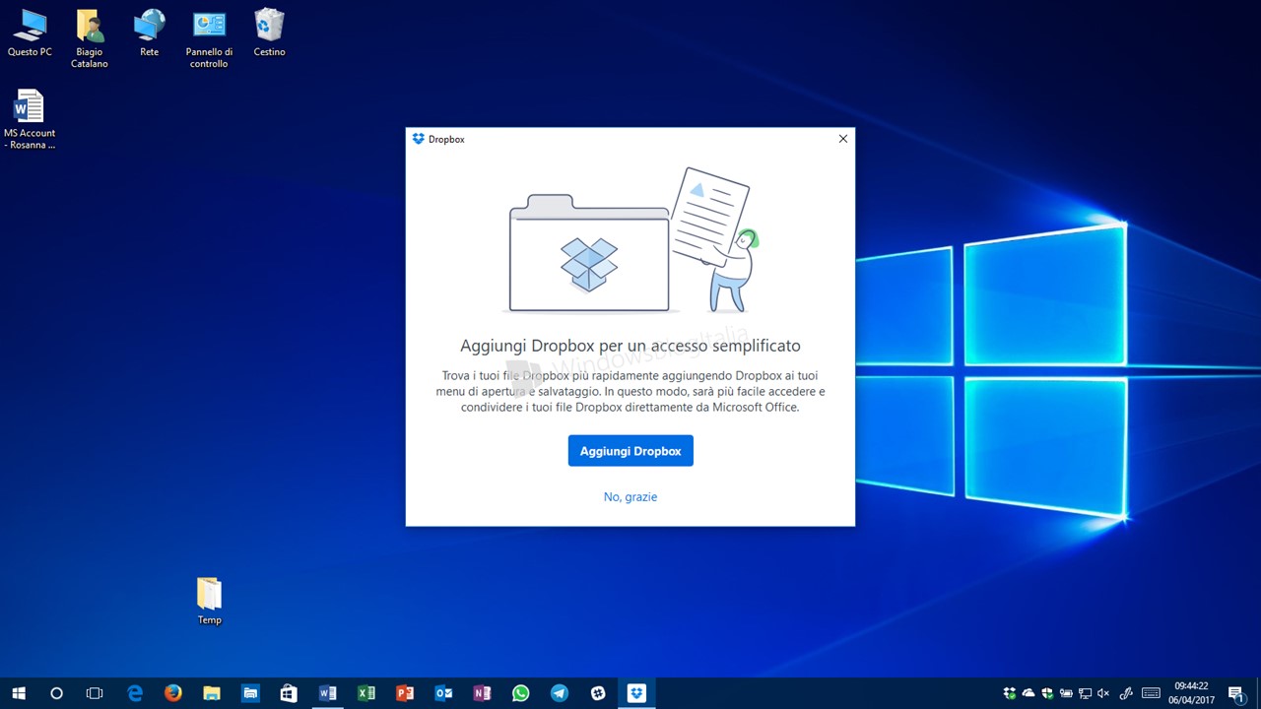The image size is (1261, 709).
Task: Open Cortana search circle in taskbar
Action: [56, 693]
